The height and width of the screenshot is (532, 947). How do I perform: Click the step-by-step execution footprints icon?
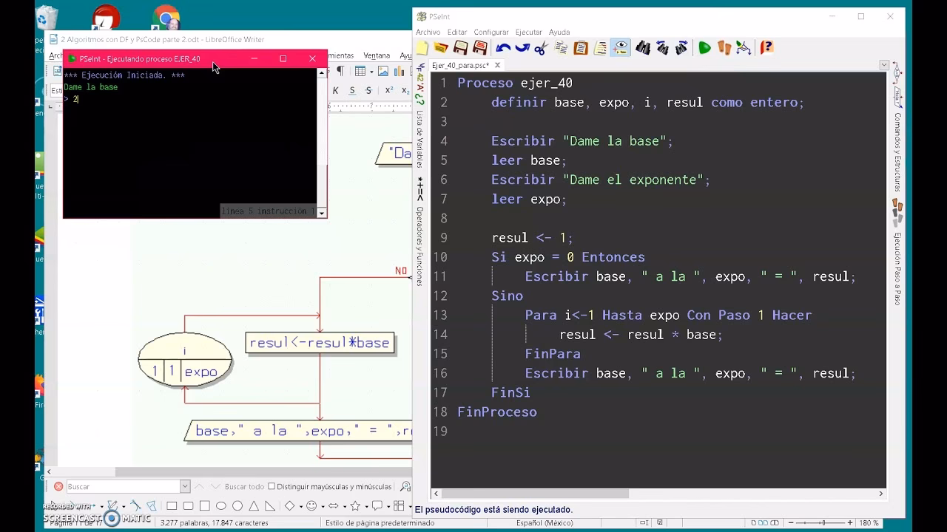point(724,48)
